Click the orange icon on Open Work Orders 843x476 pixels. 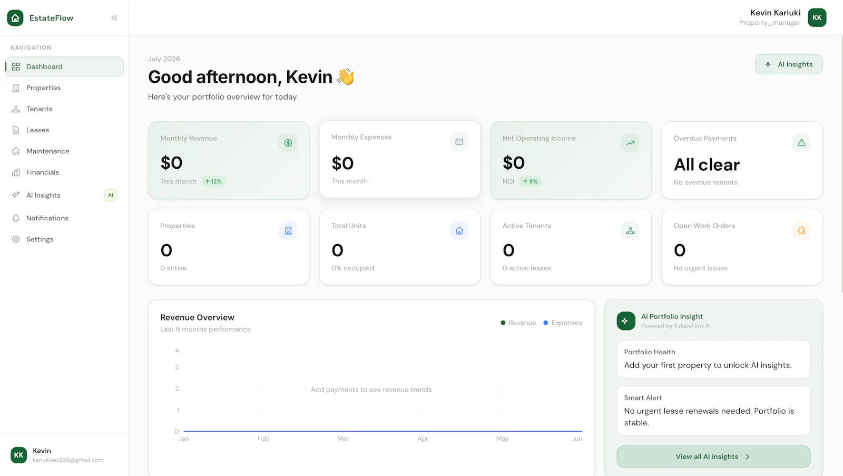click(x=801, y=230)
